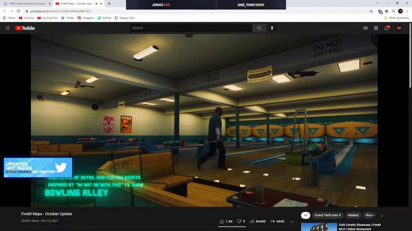Screen dimensions: 412x231
Task: Open the Twitter bookmark
Action: [x=68, y=18]
